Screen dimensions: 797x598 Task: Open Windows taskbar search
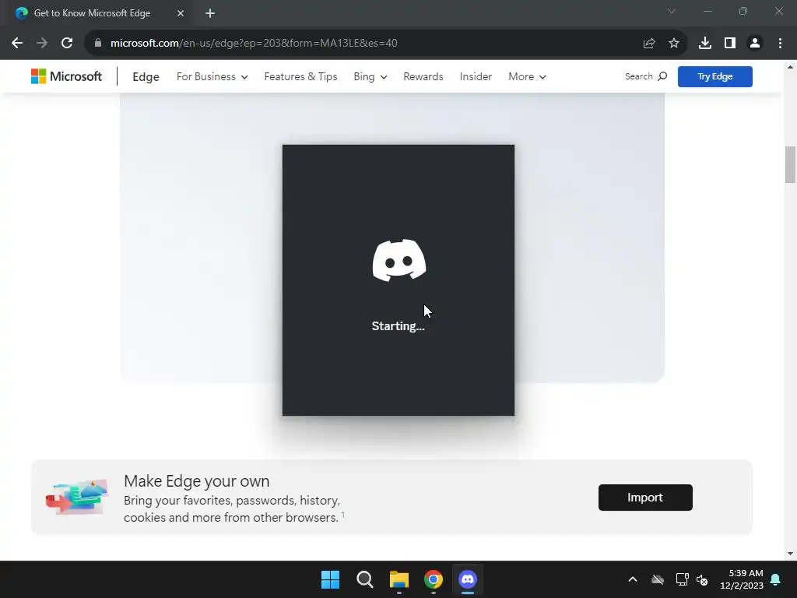pos(365,579)
